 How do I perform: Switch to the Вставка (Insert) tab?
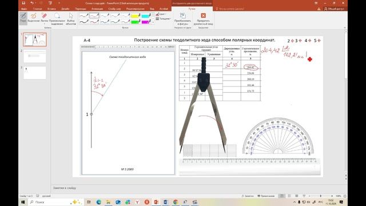point(51,9)
